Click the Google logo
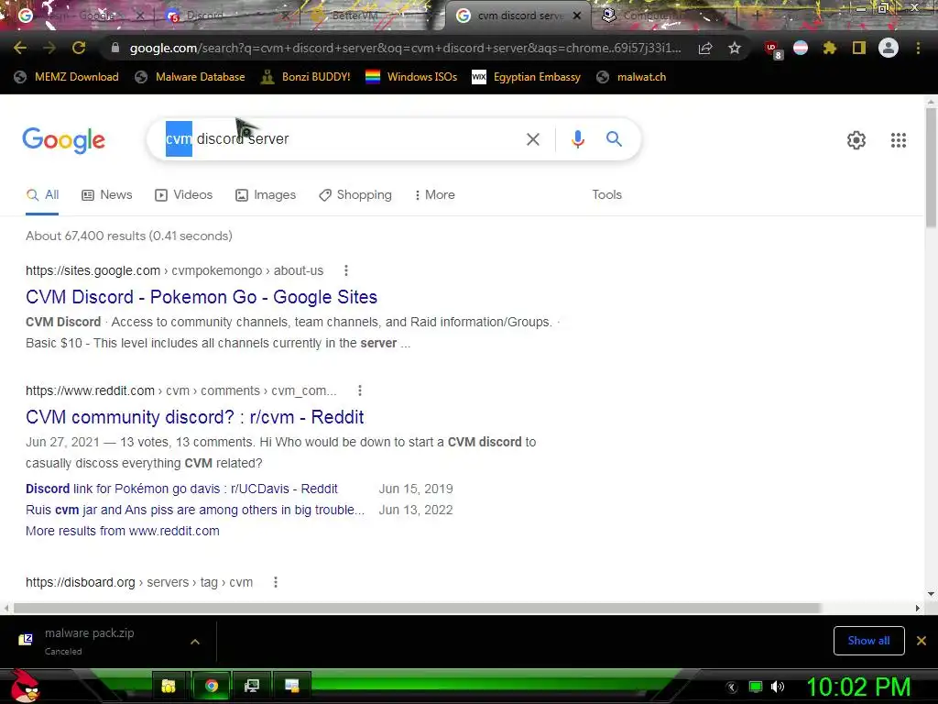Screen dimensions: 938x704 point(64,140)
